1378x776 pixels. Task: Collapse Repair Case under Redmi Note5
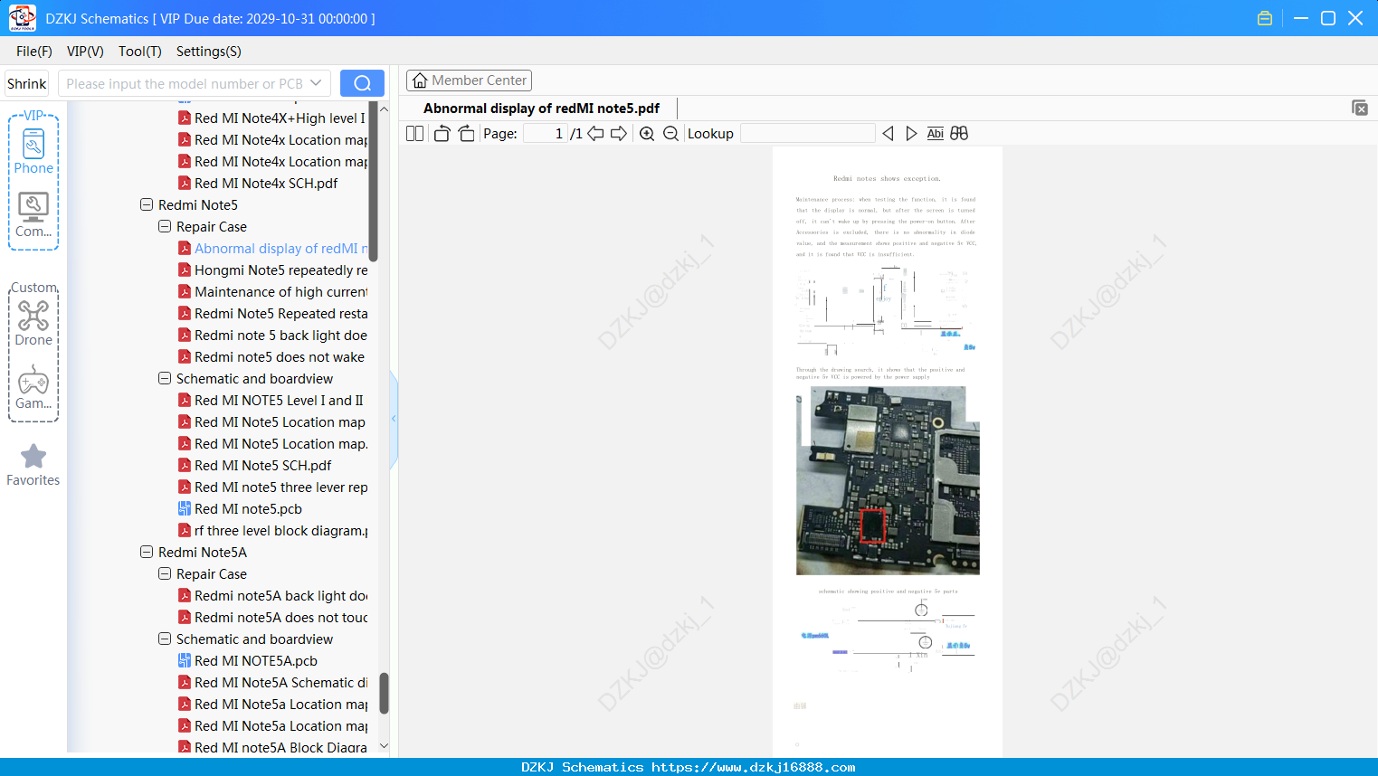pos(165,227)
